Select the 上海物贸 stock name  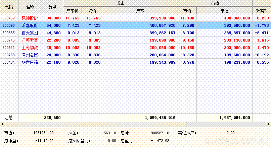click(30, 48)
